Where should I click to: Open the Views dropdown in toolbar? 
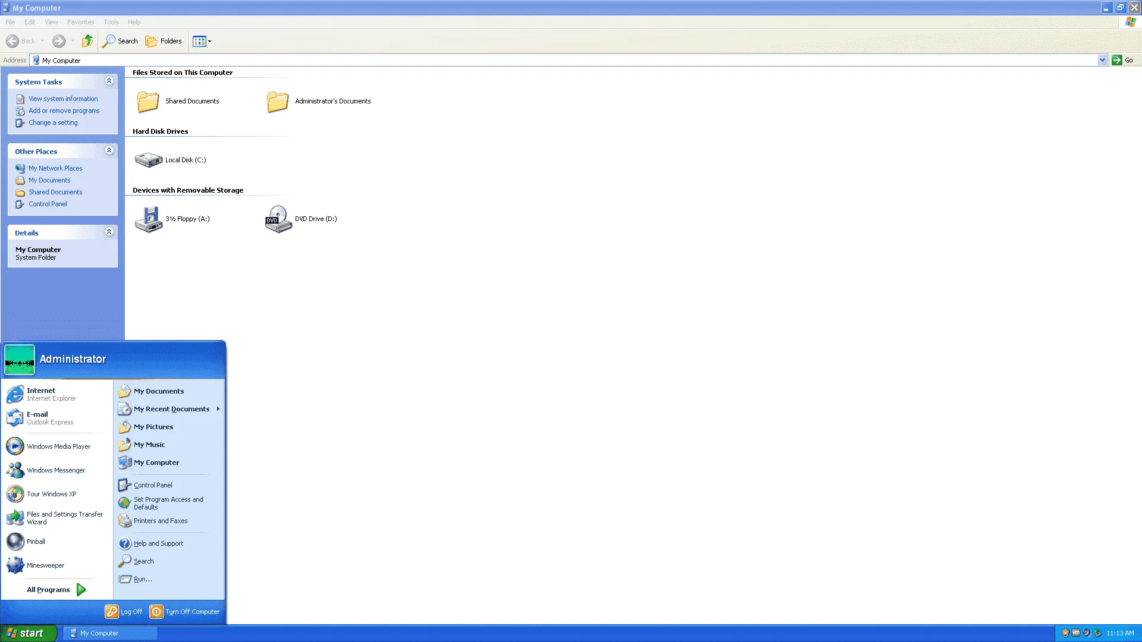[202, 41]
